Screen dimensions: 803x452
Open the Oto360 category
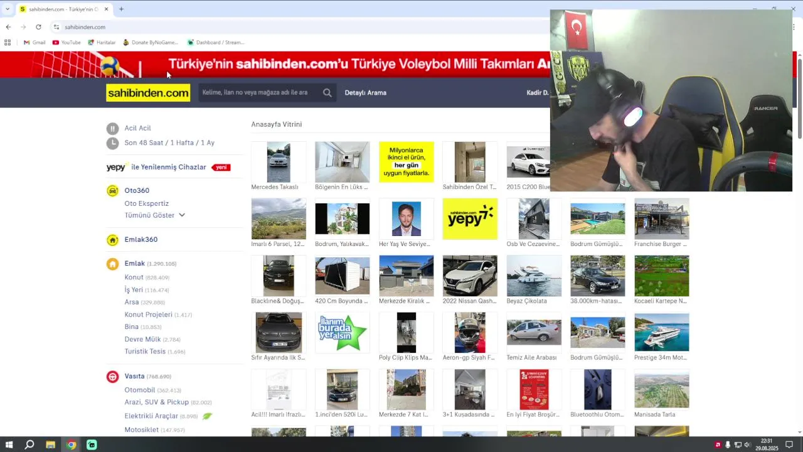tap(137, 191)
